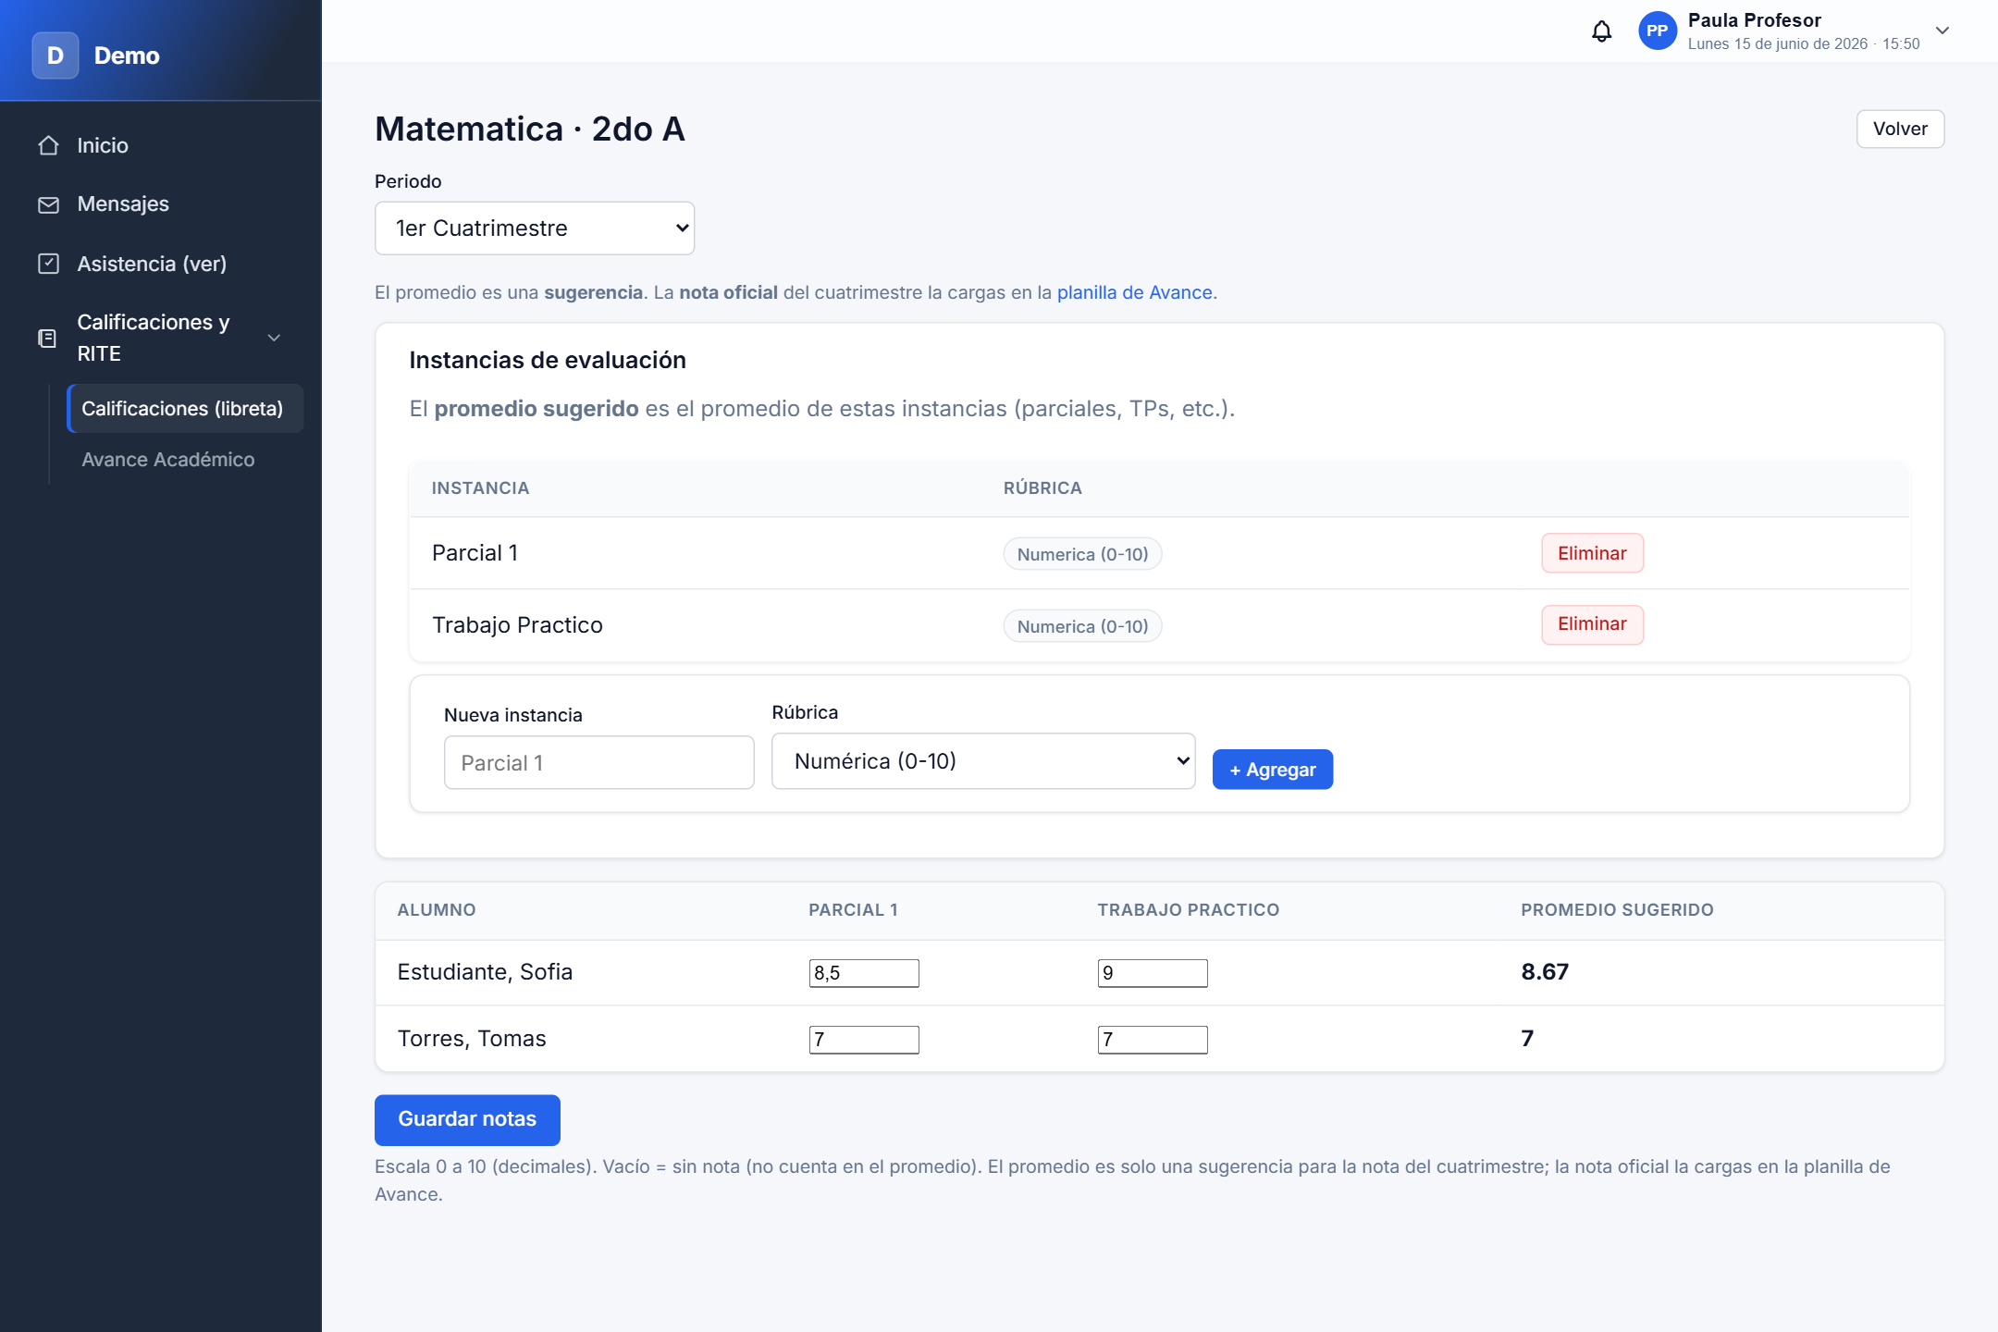Click student name Torres, Tomas
This screenshot has width=1998, height=1332.
coord(472,1039)
